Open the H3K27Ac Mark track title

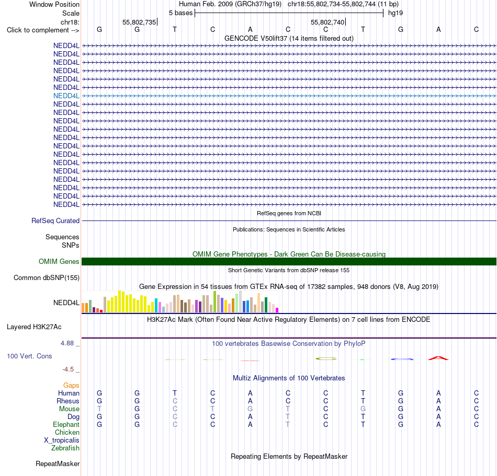coord(289,319)
